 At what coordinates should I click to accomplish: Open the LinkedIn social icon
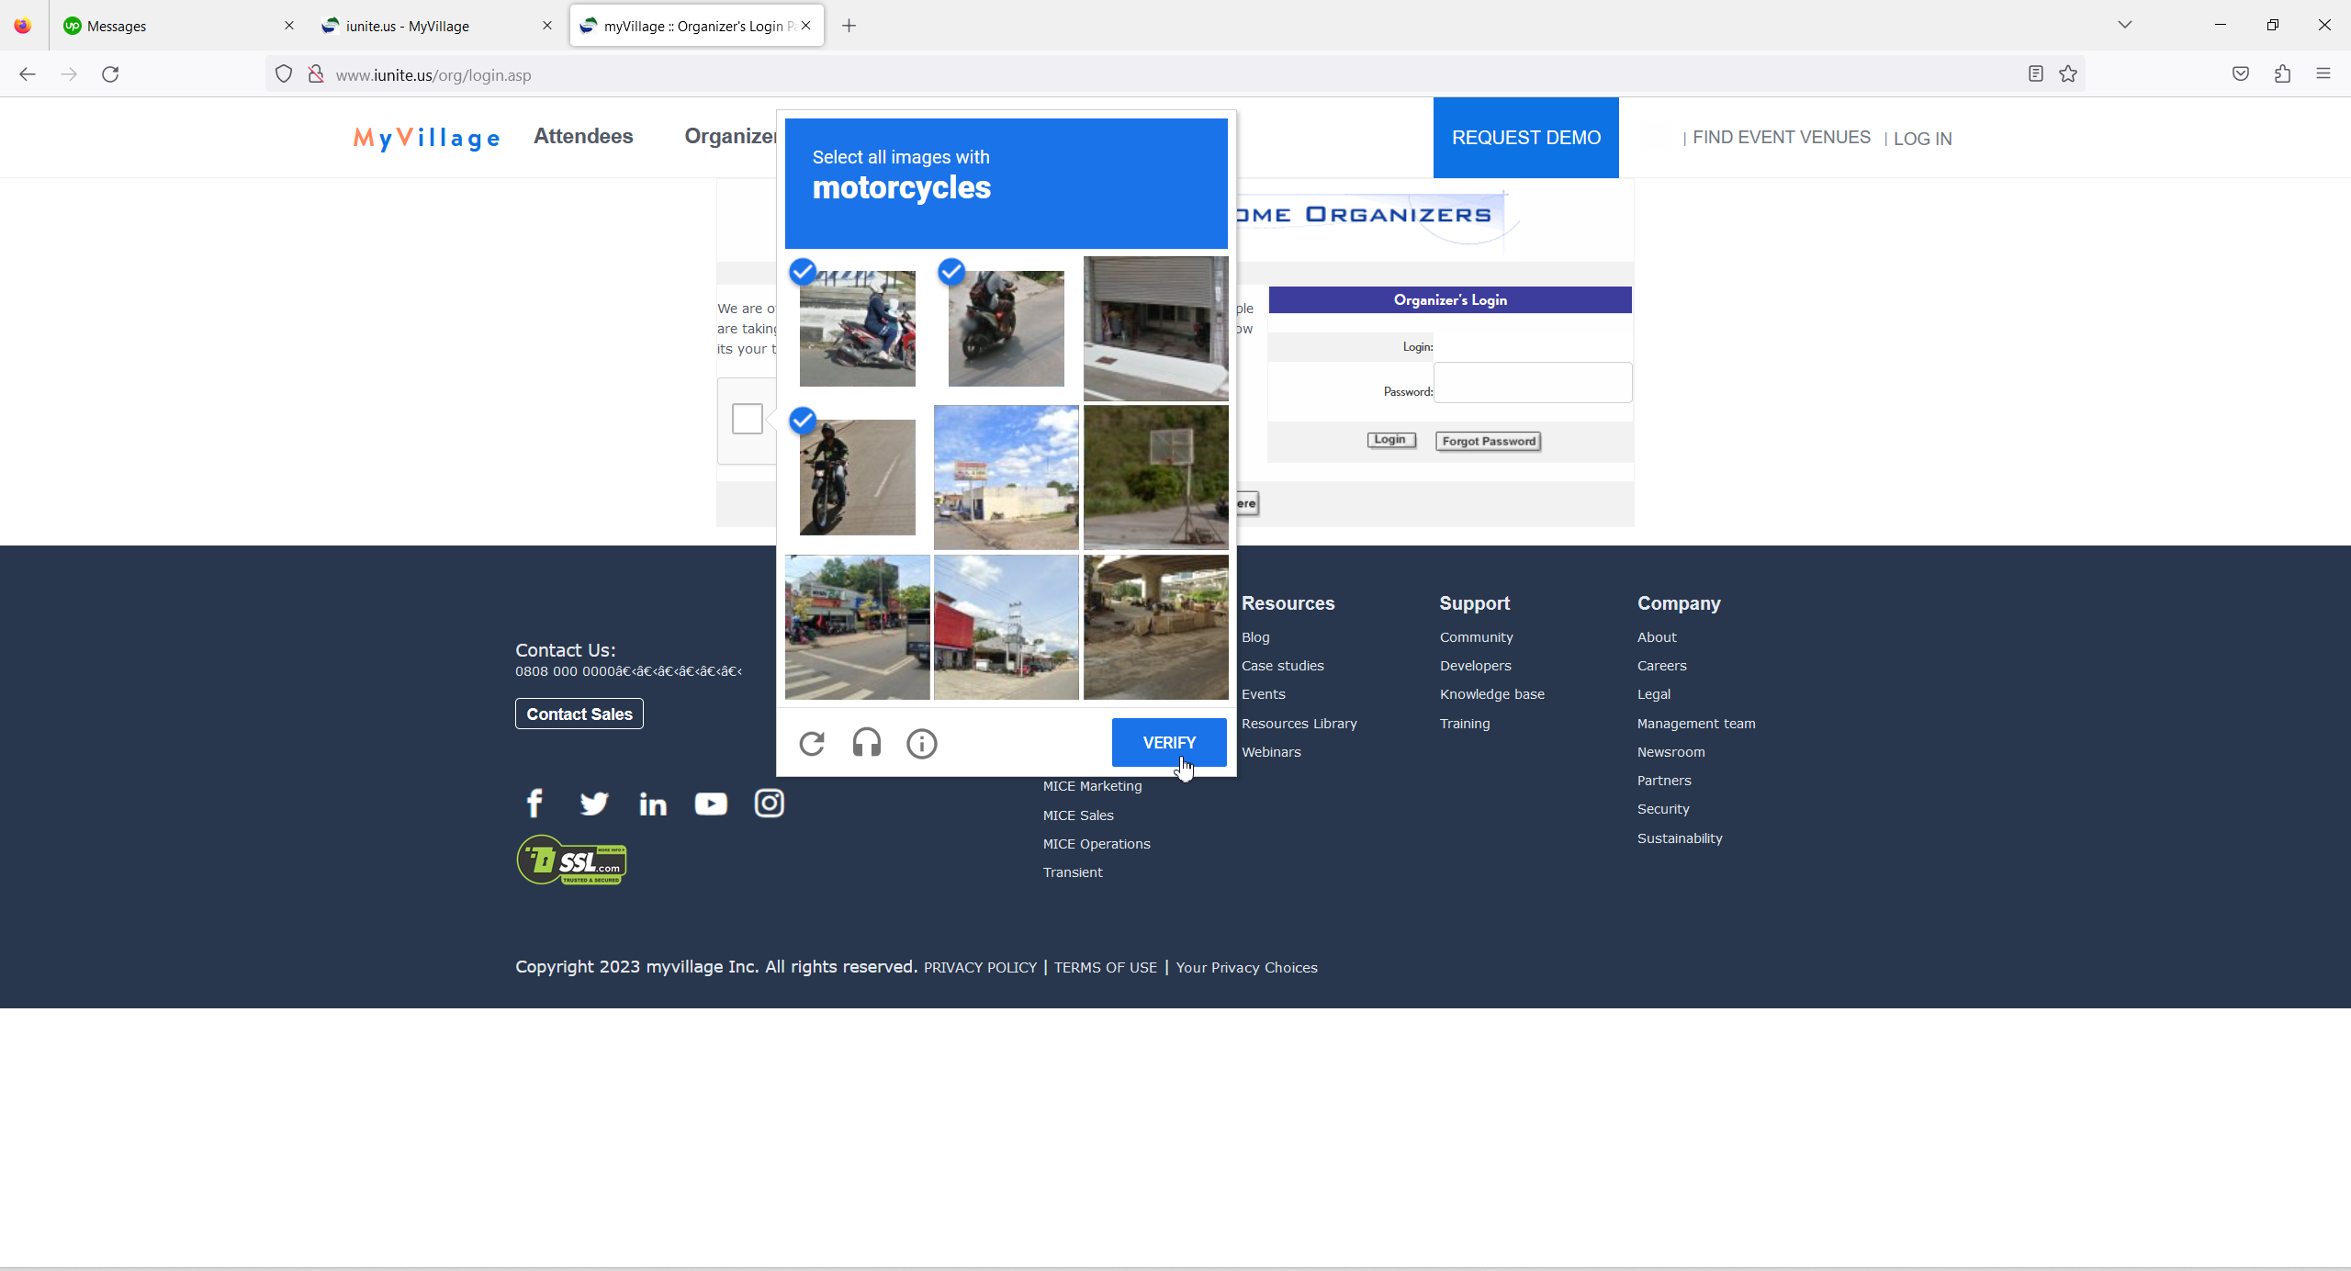pos(653,804)
